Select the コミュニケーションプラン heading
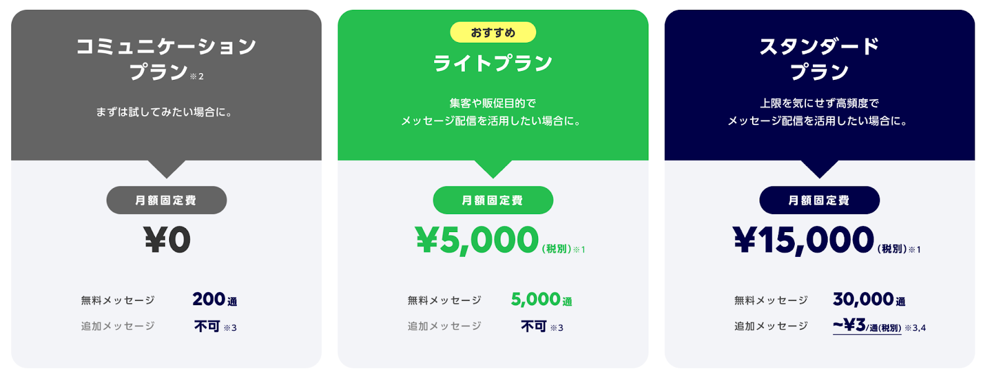The width and height of the screenshot is (992, 372). (x=166, y=58)
